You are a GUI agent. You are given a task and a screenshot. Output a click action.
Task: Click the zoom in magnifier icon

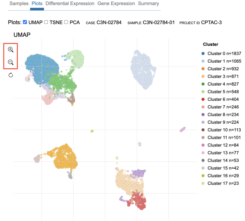(x=10, y=50)
